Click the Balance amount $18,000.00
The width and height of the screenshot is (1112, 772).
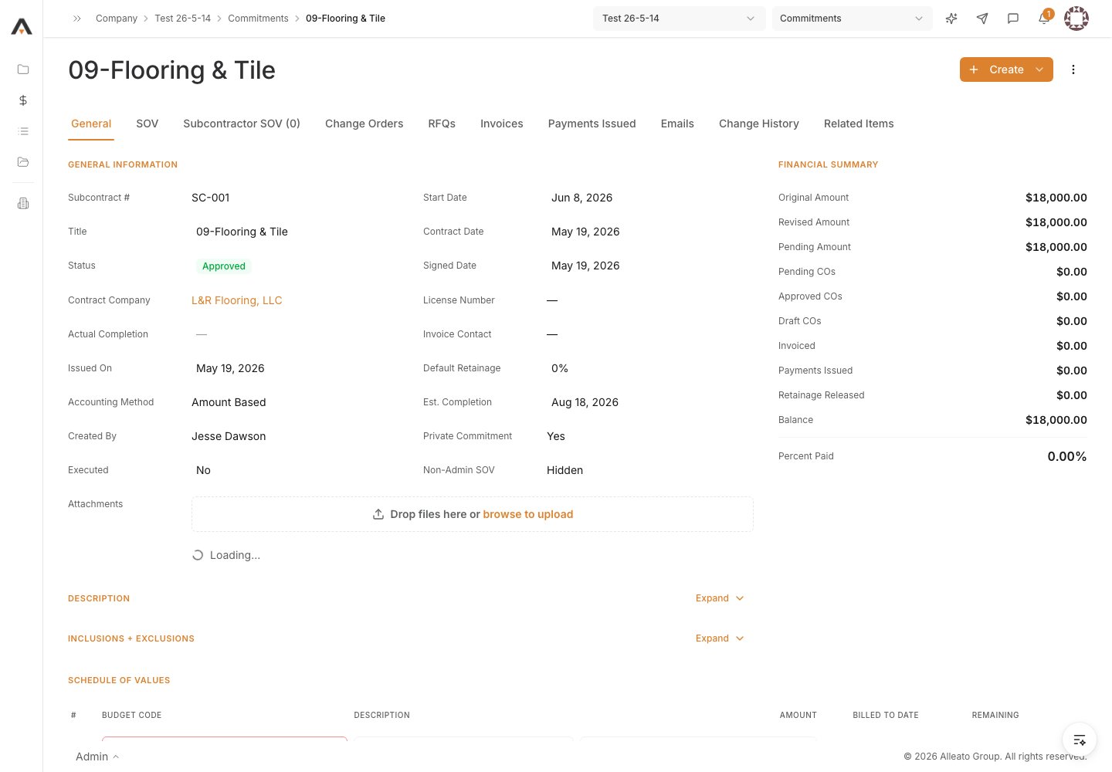click(1056, 420)
